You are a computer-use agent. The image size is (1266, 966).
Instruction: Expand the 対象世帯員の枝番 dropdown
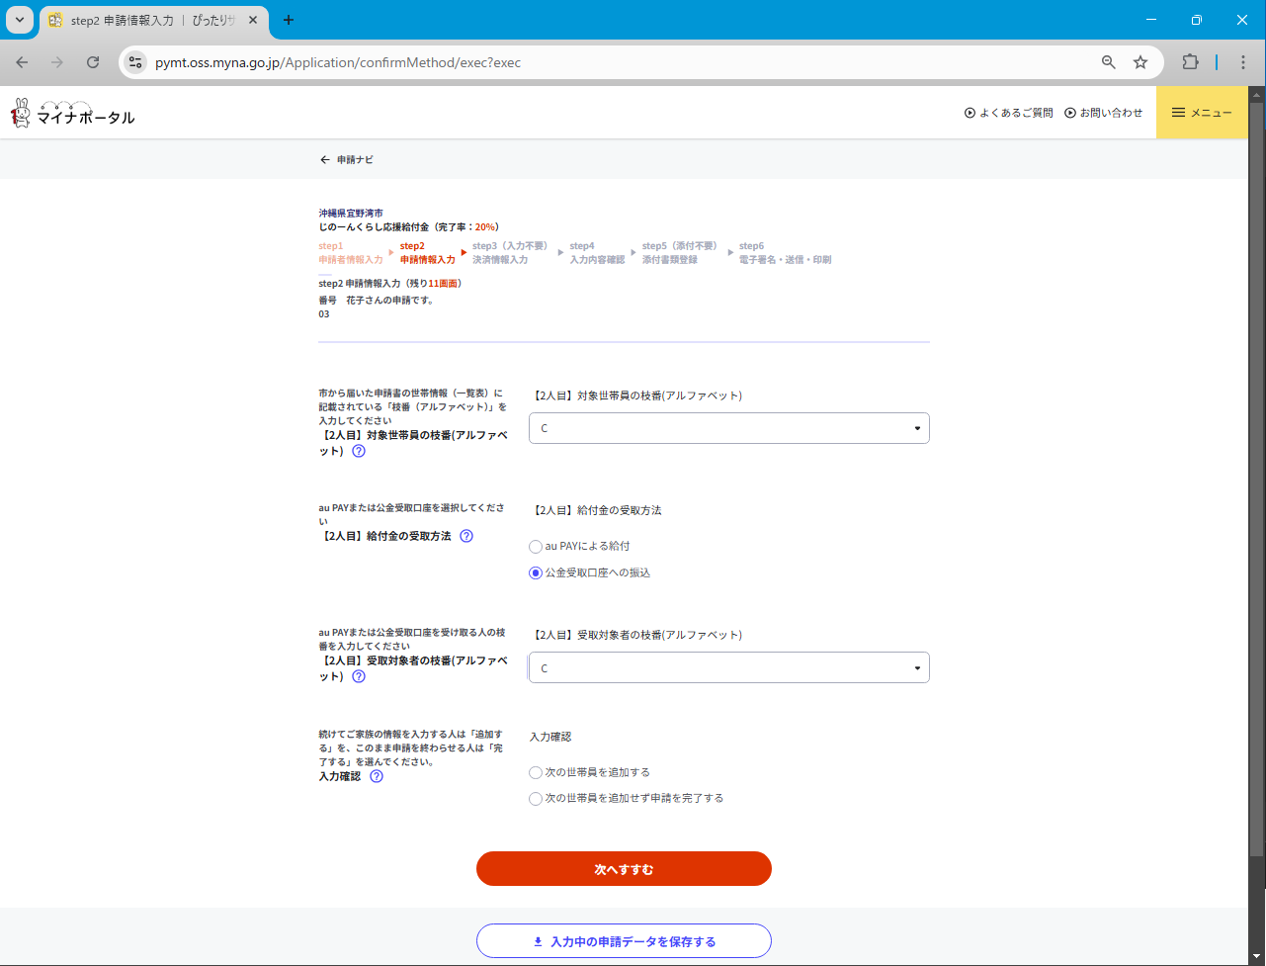pos(728,428)
